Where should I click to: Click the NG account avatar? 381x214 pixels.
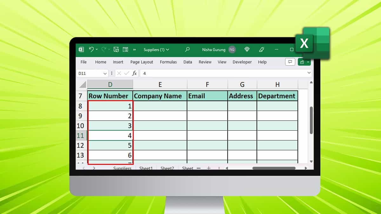(232, 50)
